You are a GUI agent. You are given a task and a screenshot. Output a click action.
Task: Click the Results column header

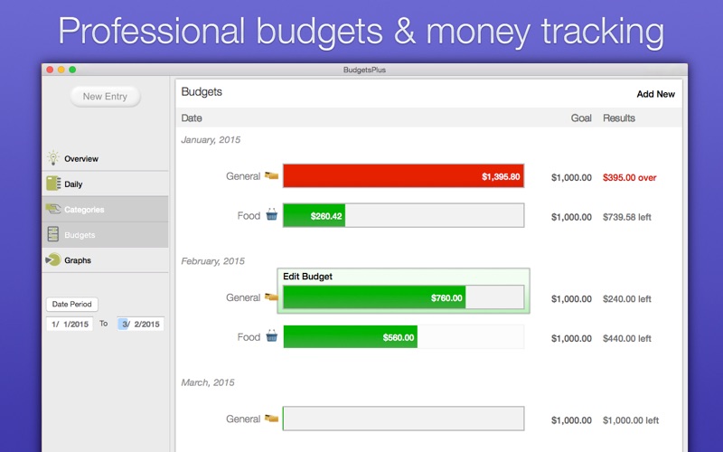[619, 118]
